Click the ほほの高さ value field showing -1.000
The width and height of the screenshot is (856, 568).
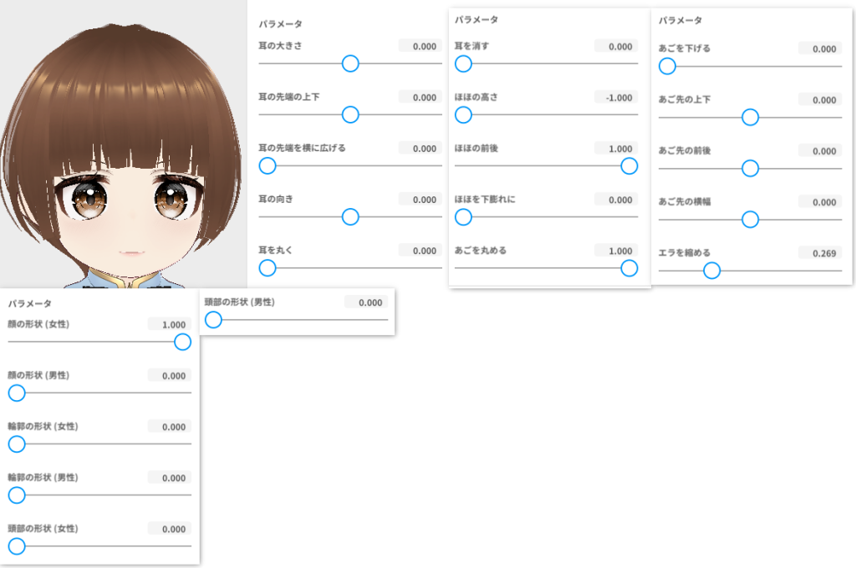[616, 98]
